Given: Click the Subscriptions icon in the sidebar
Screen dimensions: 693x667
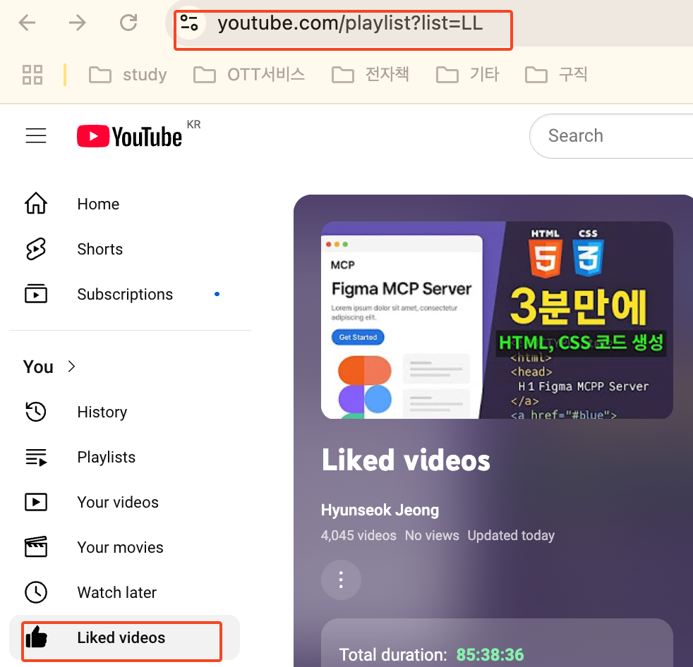Looking at the screenshot, I should (36, 294).
